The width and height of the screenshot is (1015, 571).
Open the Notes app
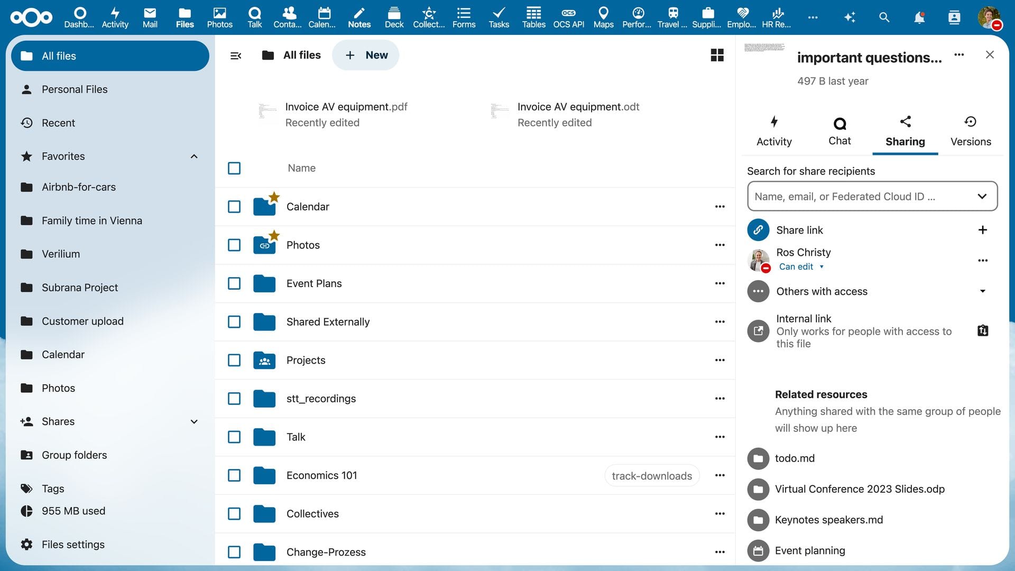pos(359,17)
